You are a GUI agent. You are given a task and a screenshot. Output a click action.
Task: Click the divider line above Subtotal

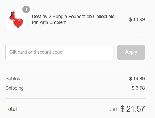(75, 69)
